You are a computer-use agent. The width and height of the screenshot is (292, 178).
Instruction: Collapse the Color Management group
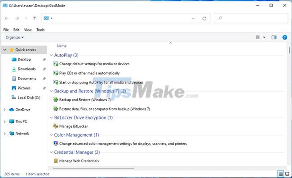tap(51, 135)
